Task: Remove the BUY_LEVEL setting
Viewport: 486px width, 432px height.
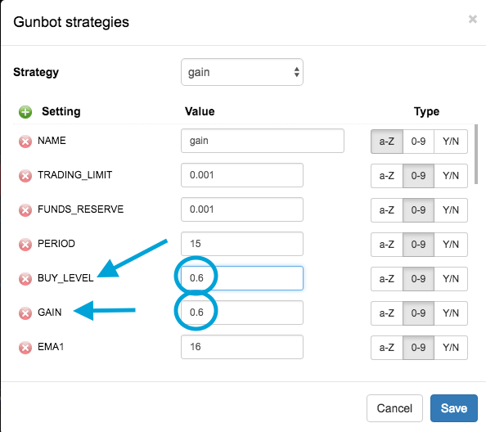Action: click(x=25, y=279)
